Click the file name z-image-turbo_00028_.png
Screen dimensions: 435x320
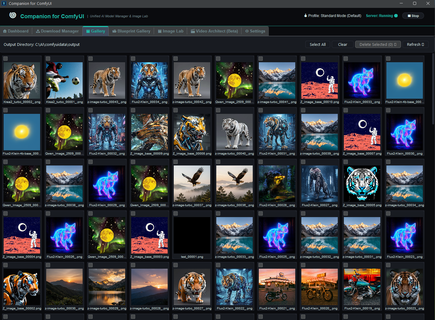149,308
